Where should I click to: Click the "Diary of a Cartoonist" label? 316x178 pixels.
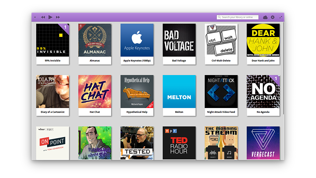pyautogui.click(x=52, y=112)
